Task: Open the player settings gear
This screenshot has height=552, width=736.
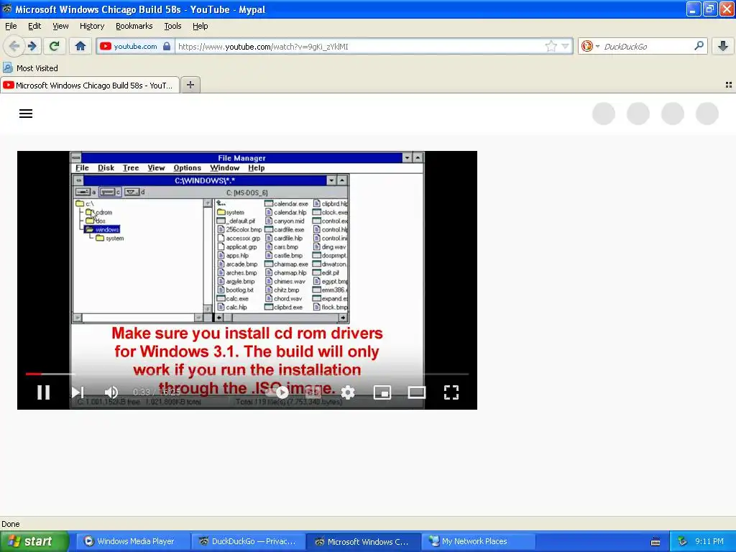Action: (348, 392)
